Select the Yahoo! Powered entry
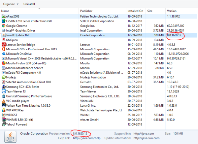 (x=17, y=124)
